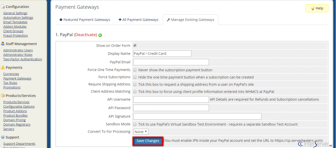Click the Help button with lightbulb
The width and height of the screenshot is (336, 148).
tap(317, 8)
